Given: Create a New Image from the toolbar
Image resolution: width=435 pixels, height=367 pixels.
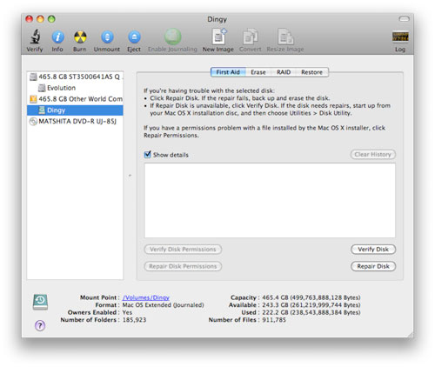Looking at the screenshot, I should [219, 37].
